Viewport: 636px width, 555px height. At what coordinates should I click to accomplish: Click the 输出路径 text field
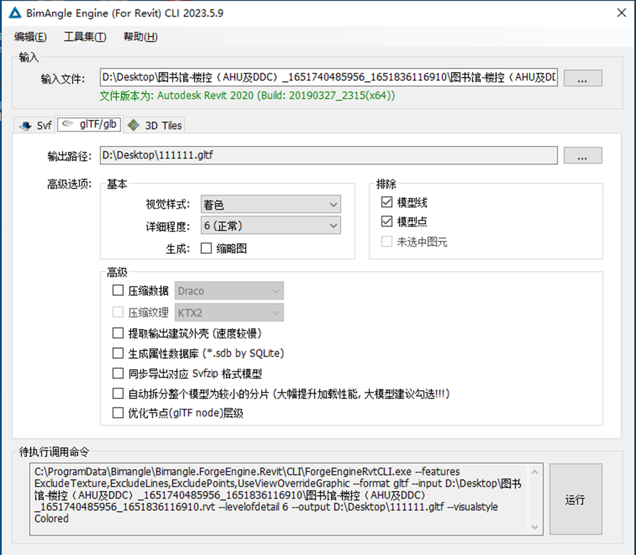[328, 155]
